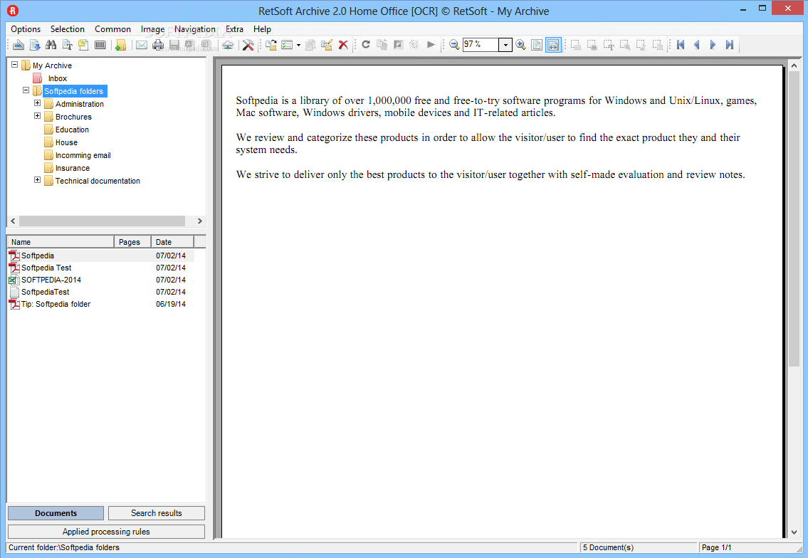Click the zoom in magnifier icon
The image size is (808, 558).
click(520, 45)
